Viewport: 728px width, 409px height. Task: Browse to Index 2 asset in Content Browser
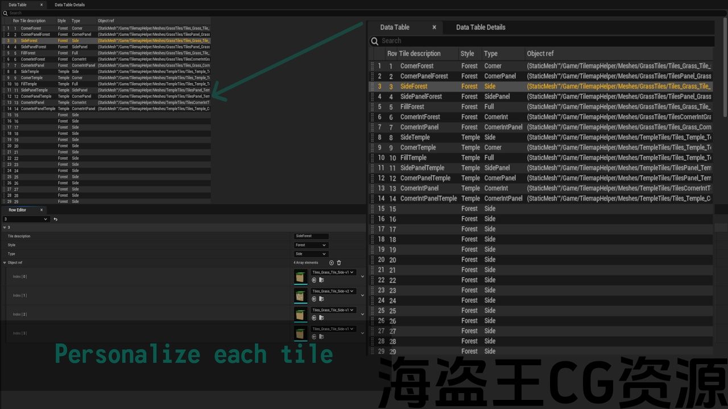coord(321,318)
